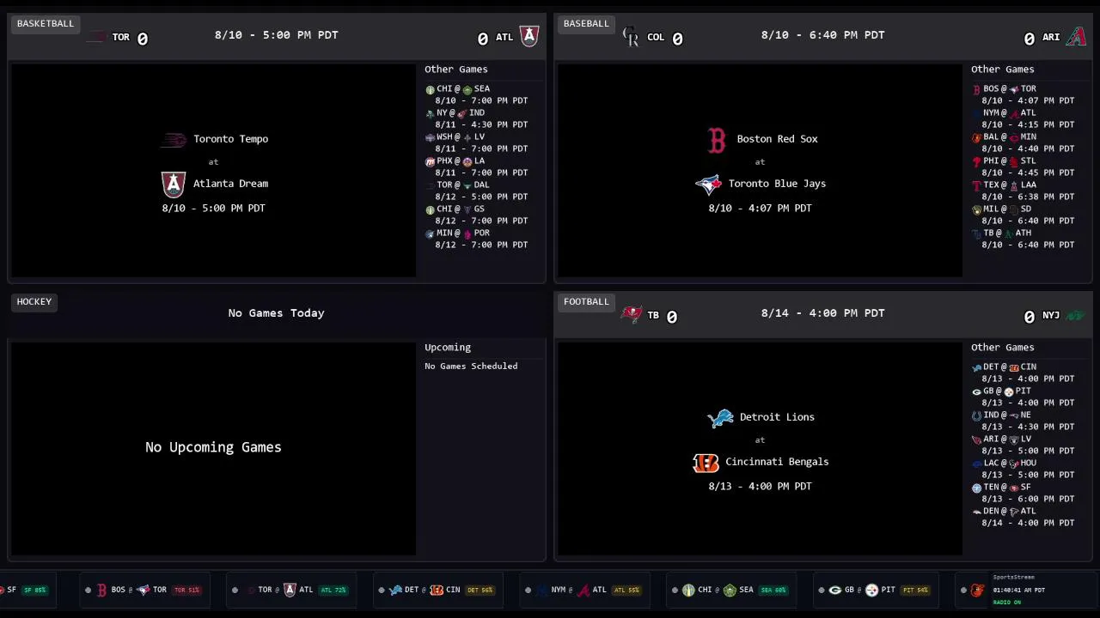Select the BASEBALL panel label
This screenshot has height=618, width=1100.
586,23
